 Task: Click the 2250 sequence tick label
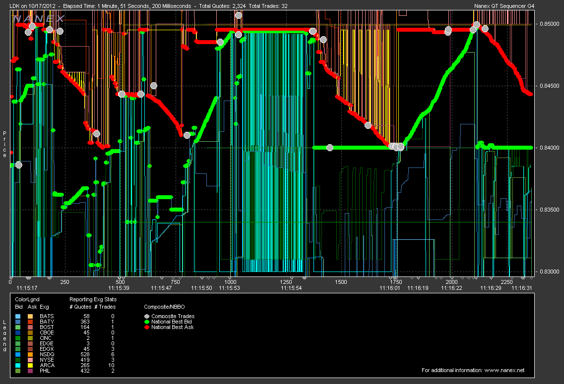[x=506, y=282]
